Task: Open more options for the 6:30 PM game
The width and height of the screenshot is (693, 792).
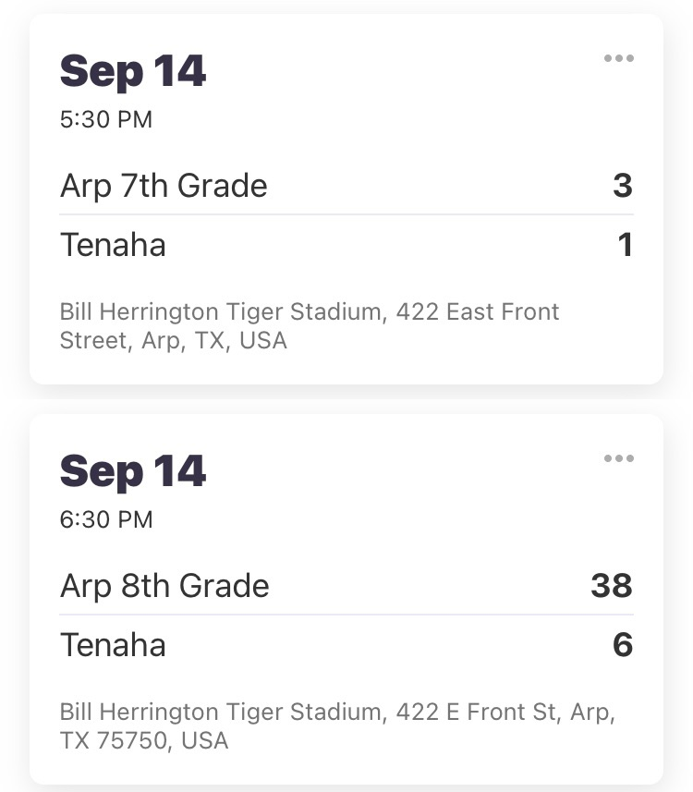Action: 618,458
